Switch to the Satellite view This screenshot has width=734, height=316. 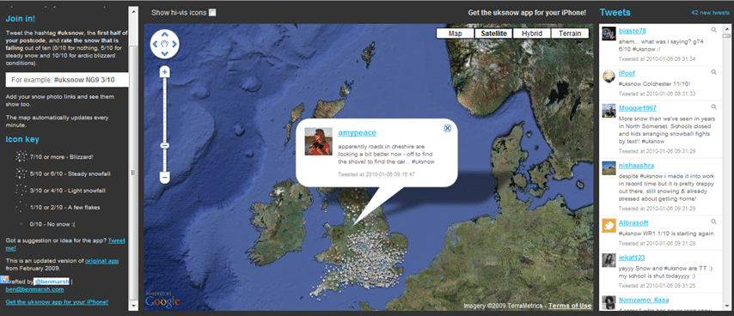coord(493,33)
